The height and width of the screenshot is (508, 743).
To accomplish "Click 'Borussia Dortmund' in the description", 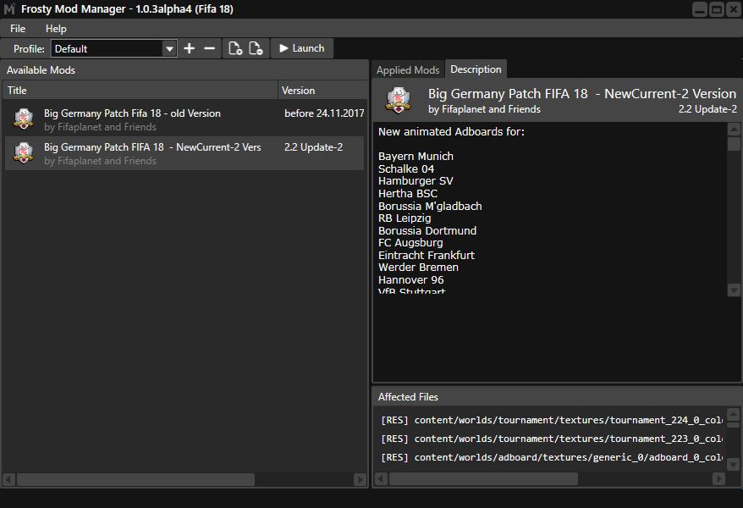I will (427, 231).
